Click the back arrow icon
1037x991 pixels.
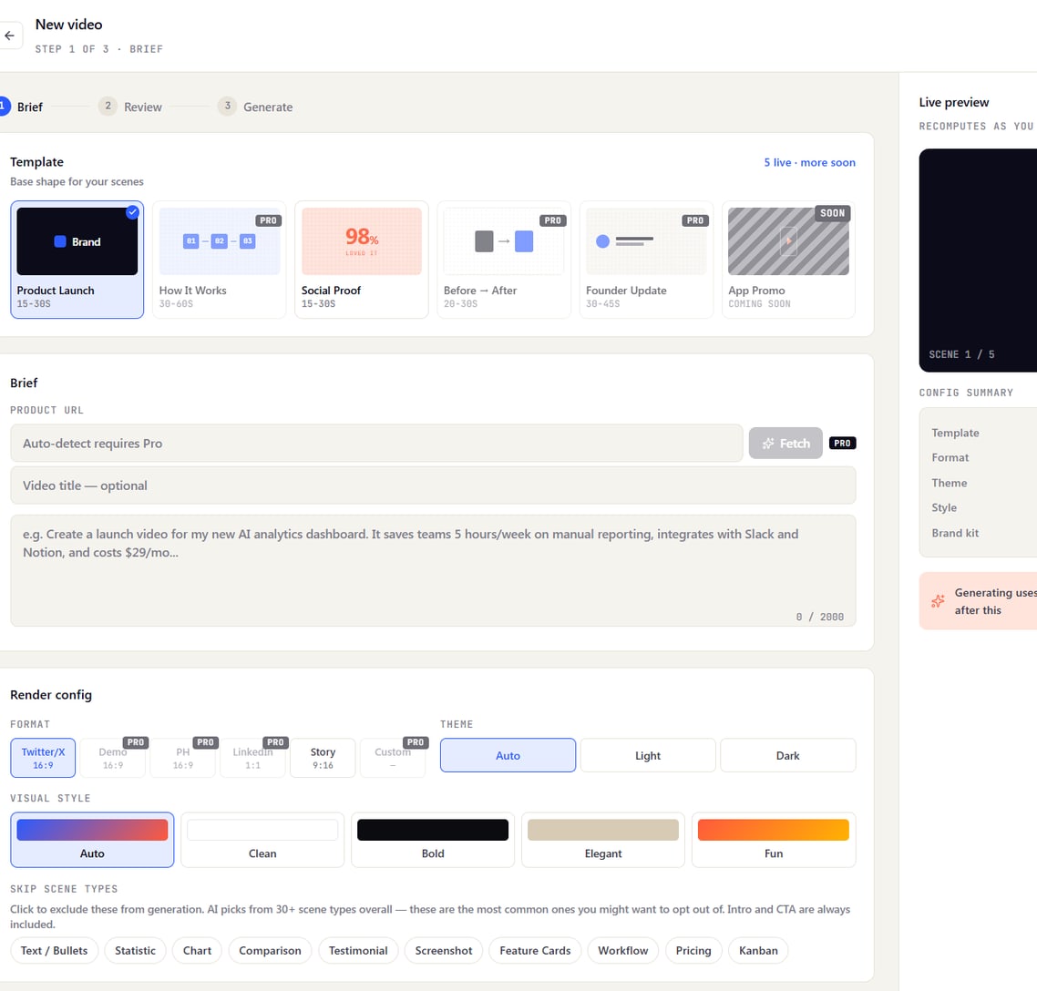(9, 36)
